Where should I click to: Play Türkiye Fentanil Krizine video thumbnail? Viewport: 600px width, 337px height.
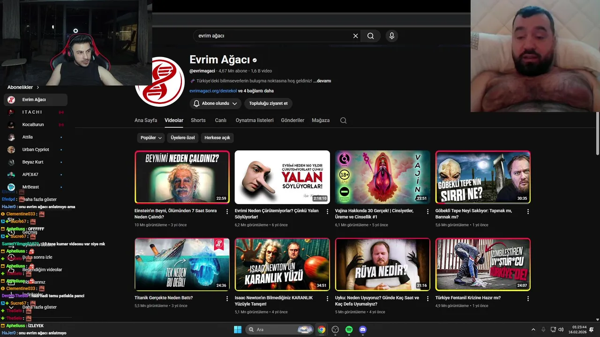coord(483,264)
